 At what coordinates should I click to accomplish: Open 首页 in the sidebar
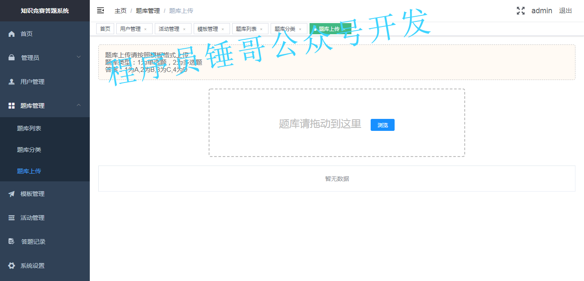[x=45, y=34]
